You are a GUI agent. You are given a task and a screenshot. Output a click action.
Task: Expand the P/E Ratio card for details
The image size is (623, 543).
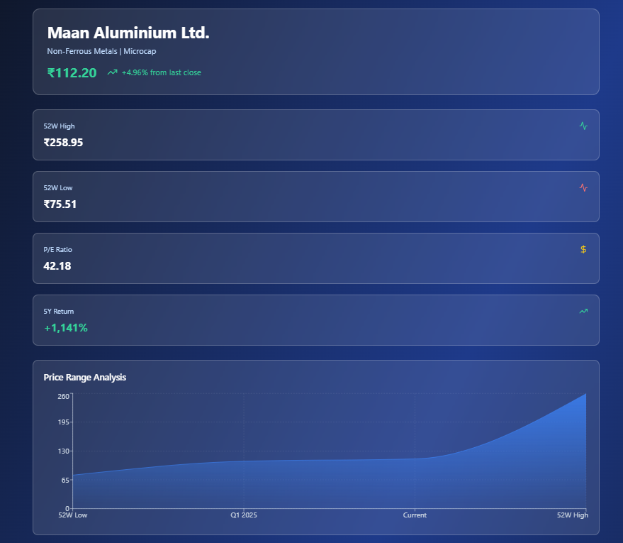[315, 258]
